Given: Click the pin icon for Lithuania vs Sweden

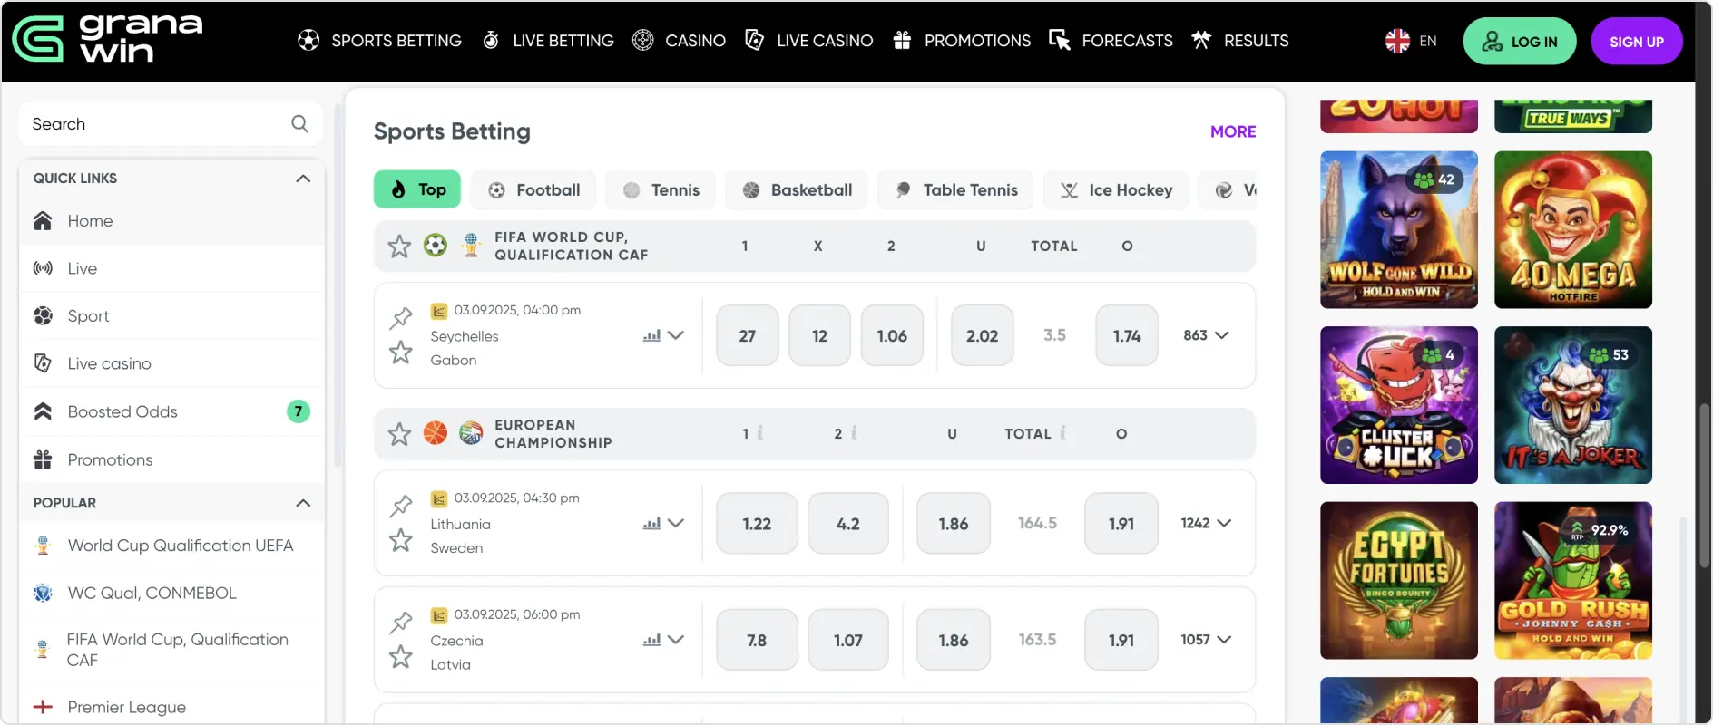Looking at the screenshot, I should point(401,505).
